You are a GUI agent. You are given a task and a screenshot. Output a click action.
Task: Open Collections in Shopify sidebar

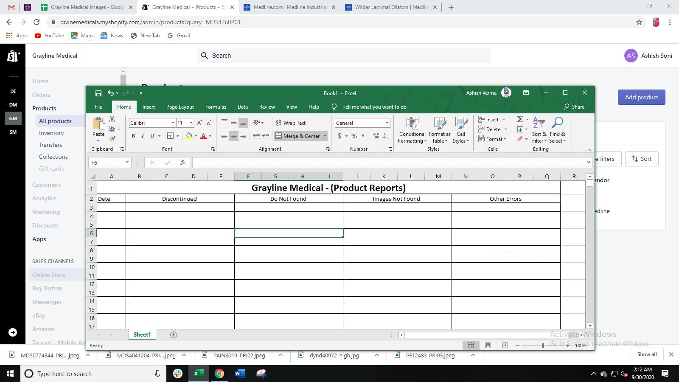tap(53, 157)
